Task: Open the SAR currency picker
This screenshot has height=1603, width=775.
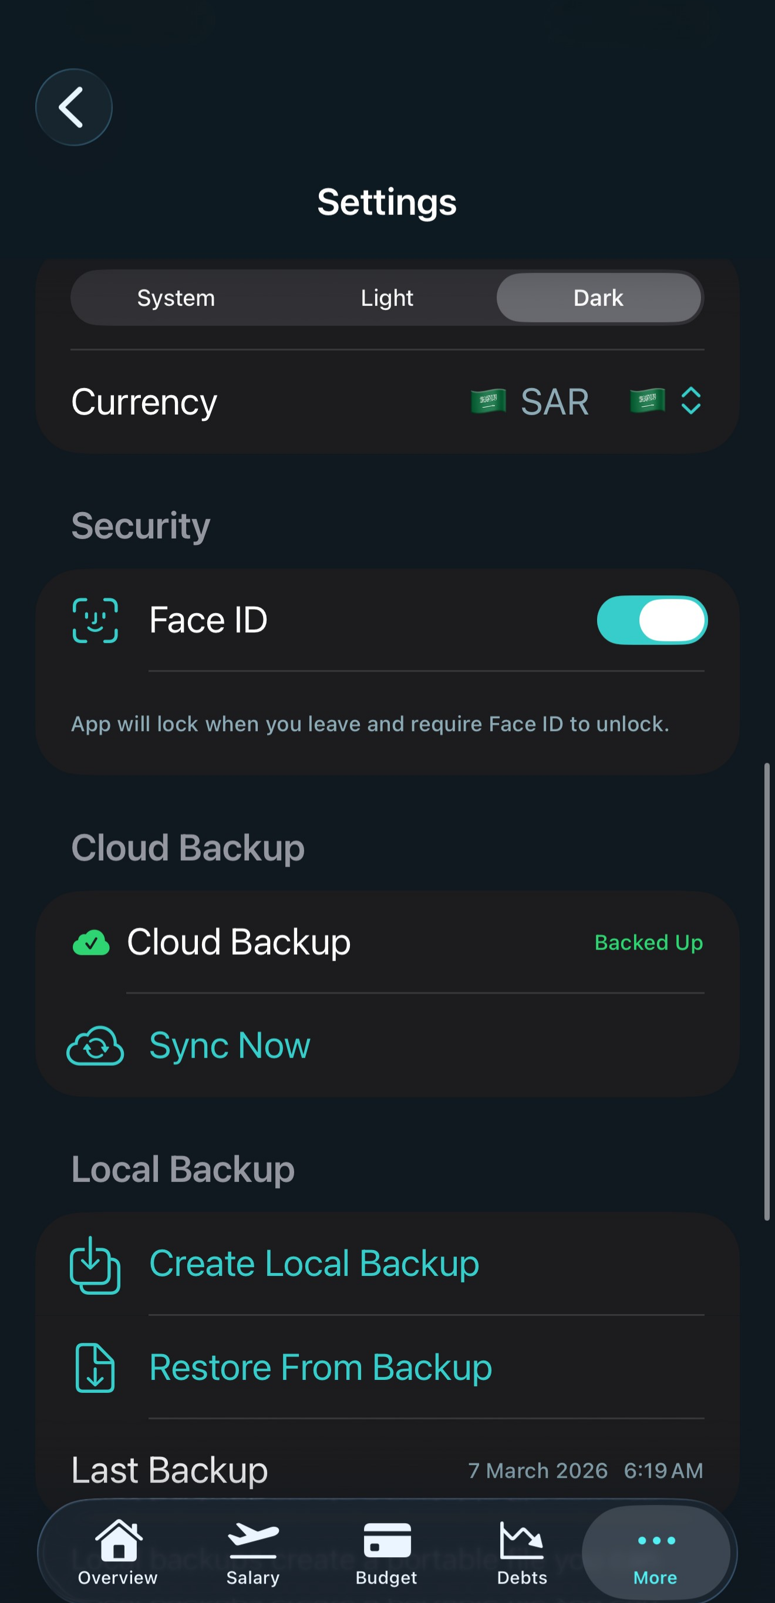Action: tap(554, 402)
